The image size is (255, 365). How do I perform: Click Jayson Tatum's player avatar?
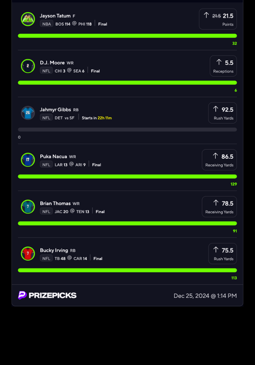click(x=28, y=19)
